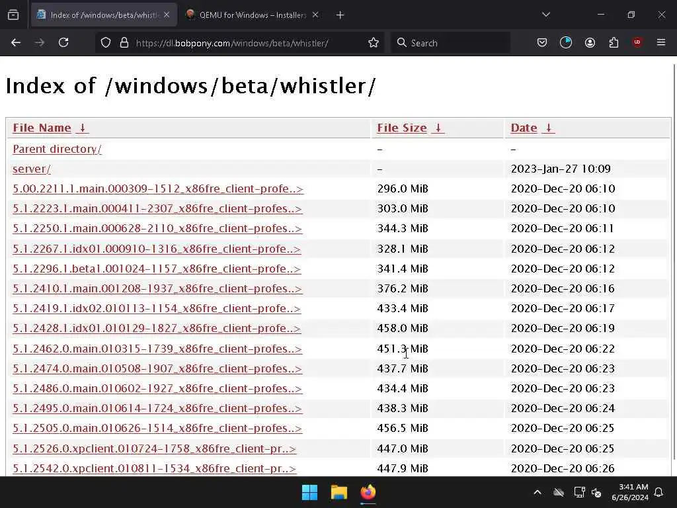Open the taskbar clock and calendar
This screenshot has height=508, width=677.
tap(630, 492)
